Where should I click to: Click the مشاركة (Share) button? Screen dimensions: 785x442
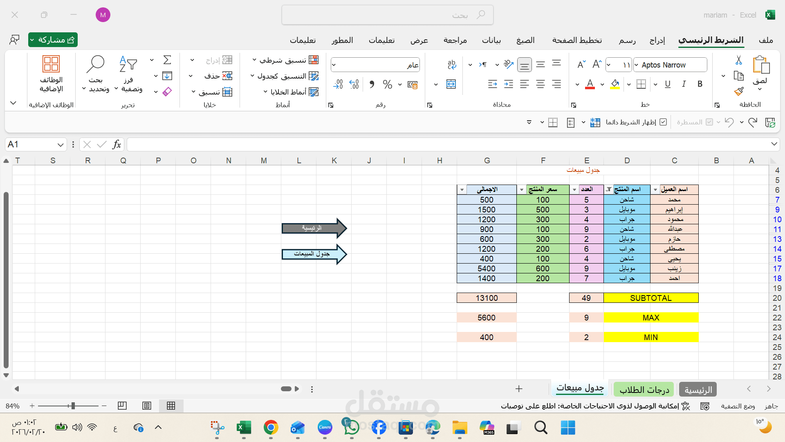[x=53, y=40]
